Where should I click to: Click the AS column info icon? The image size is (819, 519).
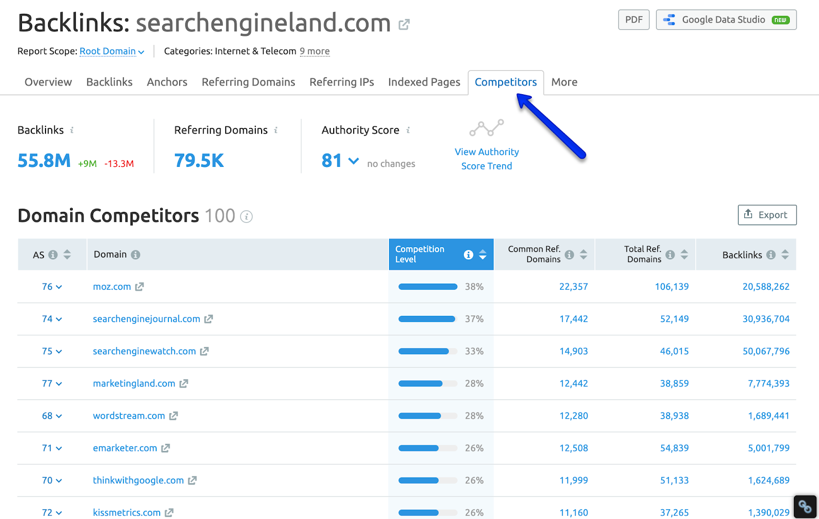(x=53, y=255)
